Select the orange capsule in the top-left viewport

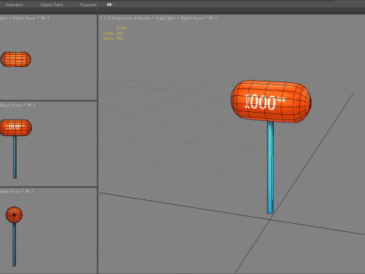point(16,59)
